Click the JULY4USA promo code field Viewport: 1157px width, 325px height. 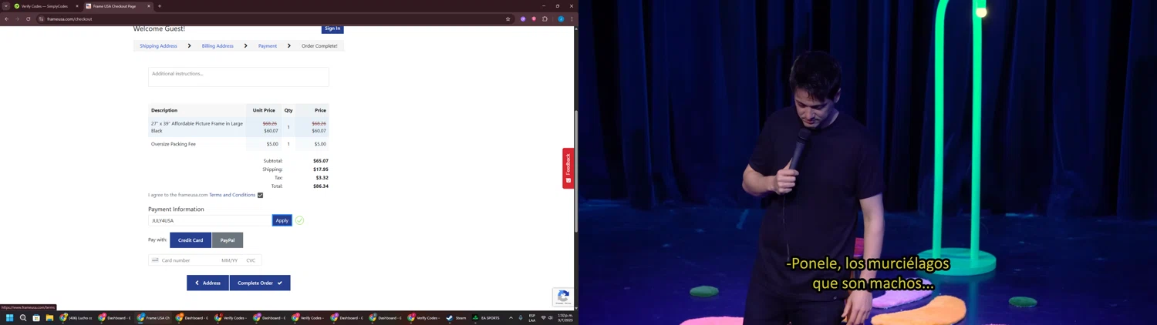[210, 220]
